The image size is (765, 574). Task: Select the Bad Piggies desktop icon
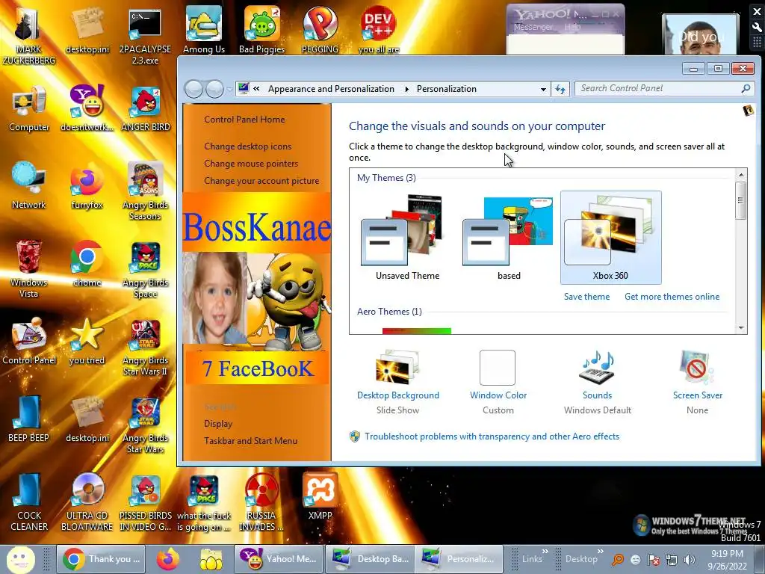point(262,28)
